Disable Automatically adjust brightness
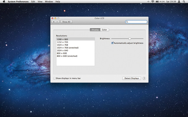Image resolution: width=188 pixels, height=117 pixels. [x=112, y=43]
